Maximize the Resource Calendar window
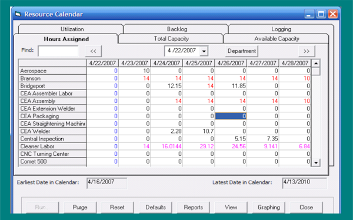353x220 pixels. coord(321,14)
